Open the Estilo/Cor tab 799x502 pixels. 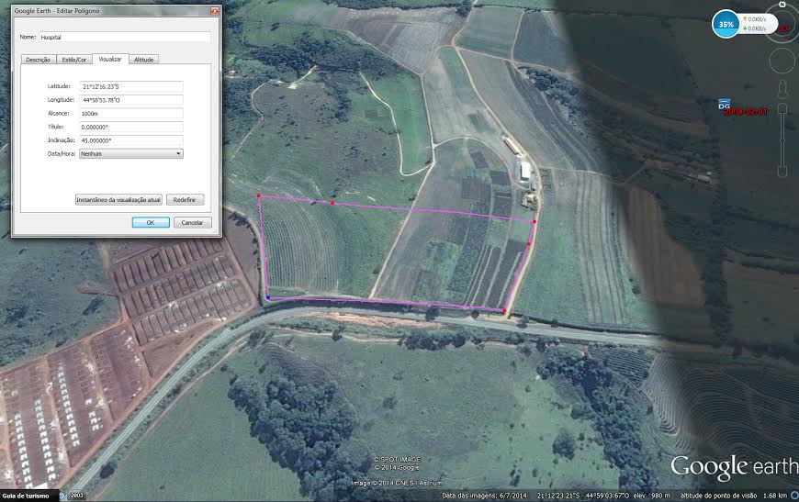click(x=73, y=59)
